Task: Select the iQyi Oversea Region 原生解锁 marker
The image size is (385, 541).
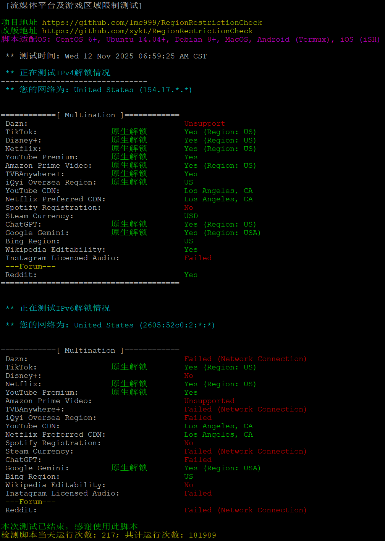Action: point(129,182)
